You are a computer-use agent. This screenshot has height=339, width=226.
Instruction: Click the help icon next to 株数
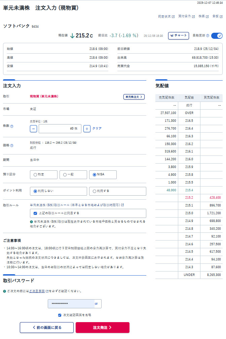(12, 126)
